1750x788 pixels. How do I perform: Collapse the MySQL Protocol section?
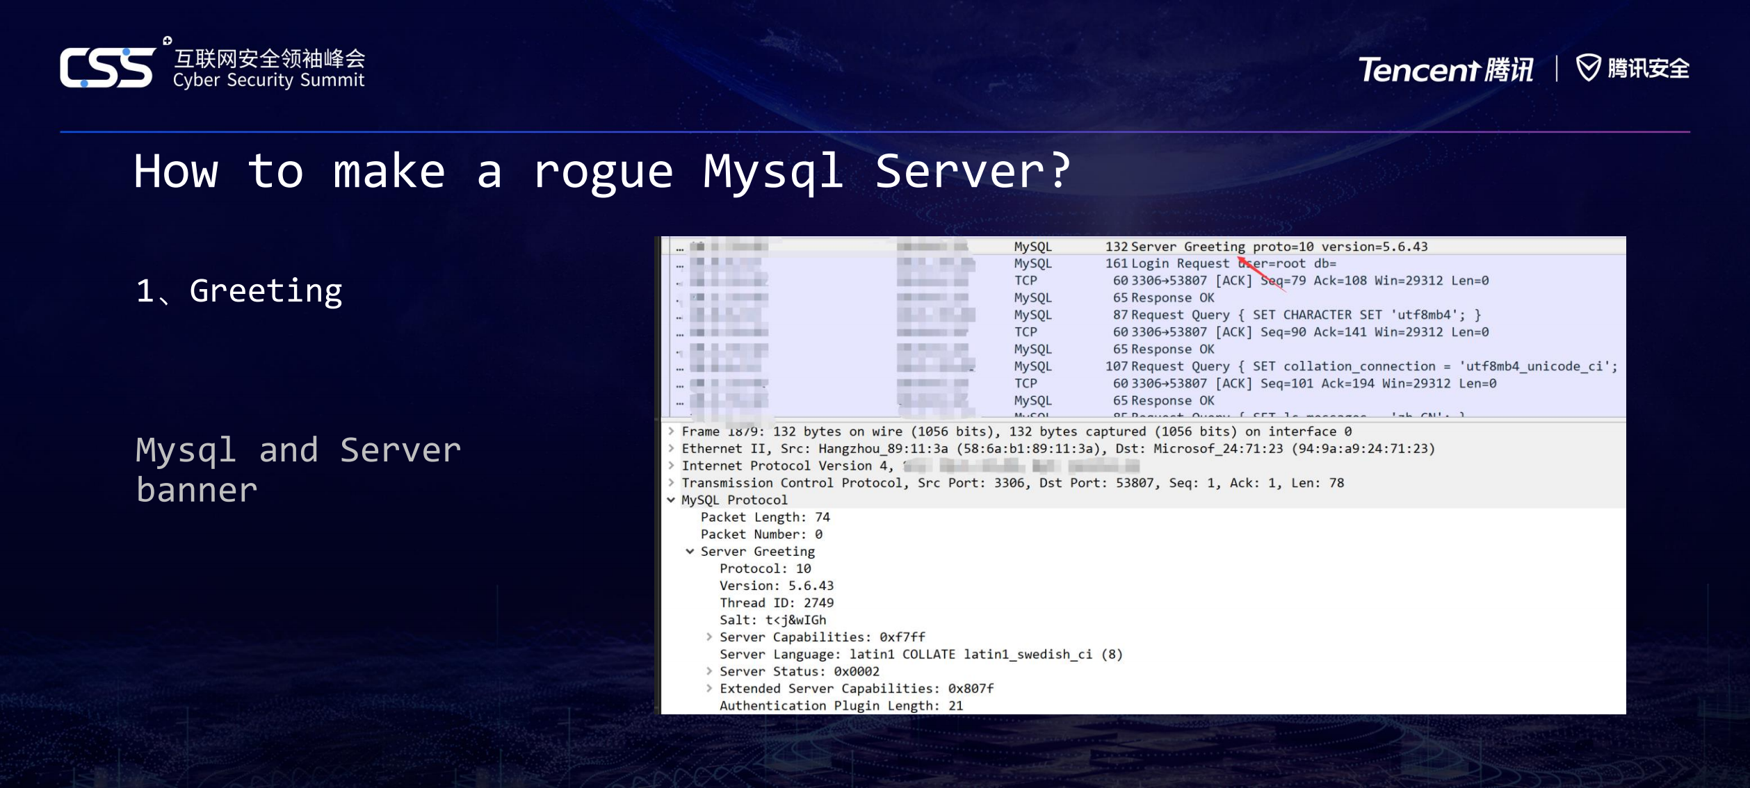pyautogui.click(x=670, y=500)
